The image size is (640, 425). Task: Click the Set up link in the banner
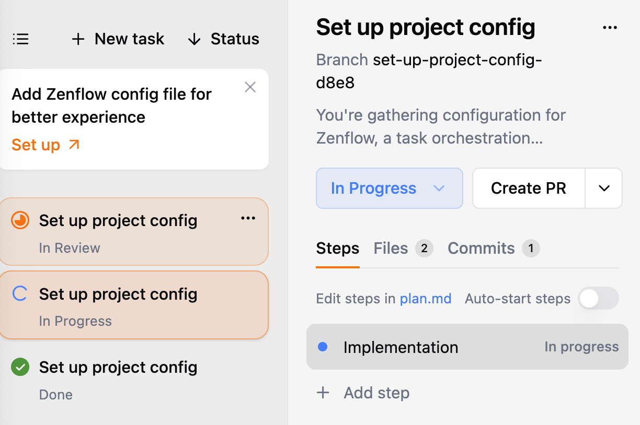pos(36,145)
